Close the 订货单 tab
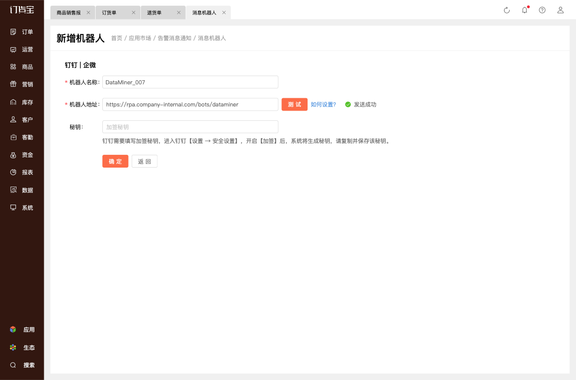576x380 pixels. (x=133, y=13)
